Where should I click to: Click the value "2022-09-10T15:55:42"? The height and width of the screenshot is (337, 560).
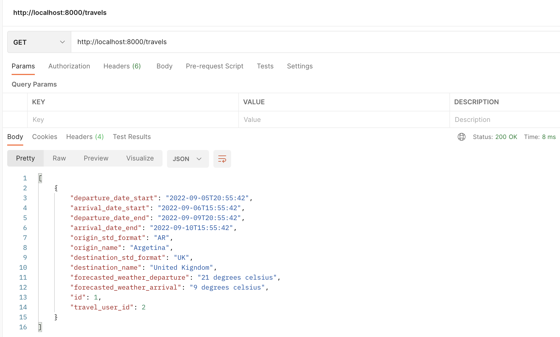coord(191,228)
